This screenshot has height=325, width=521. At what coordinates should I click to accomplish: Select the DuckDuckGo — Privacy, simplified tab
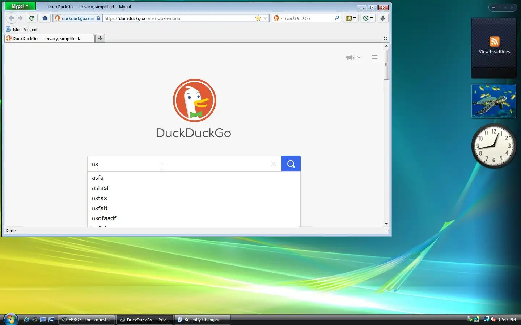pyautogui.click(x=50, y=38)
